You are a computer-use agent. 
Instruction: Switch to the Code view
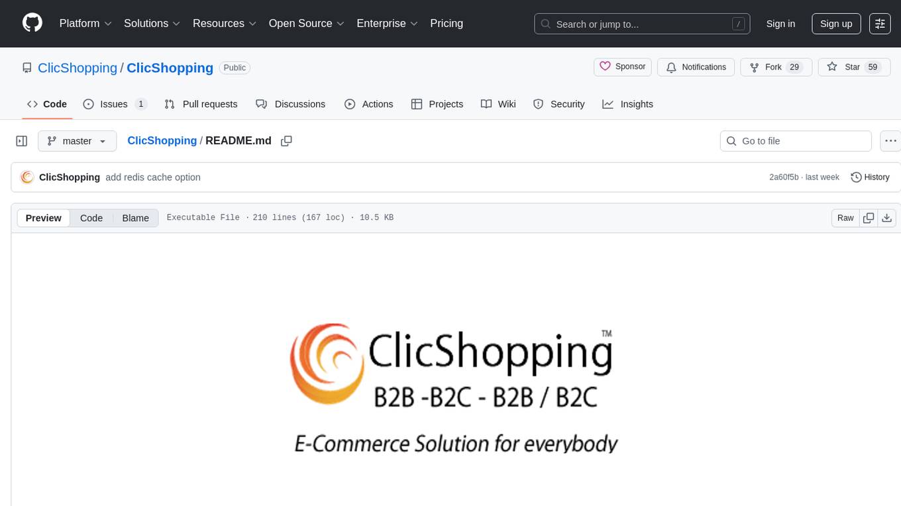click(91, 218)
